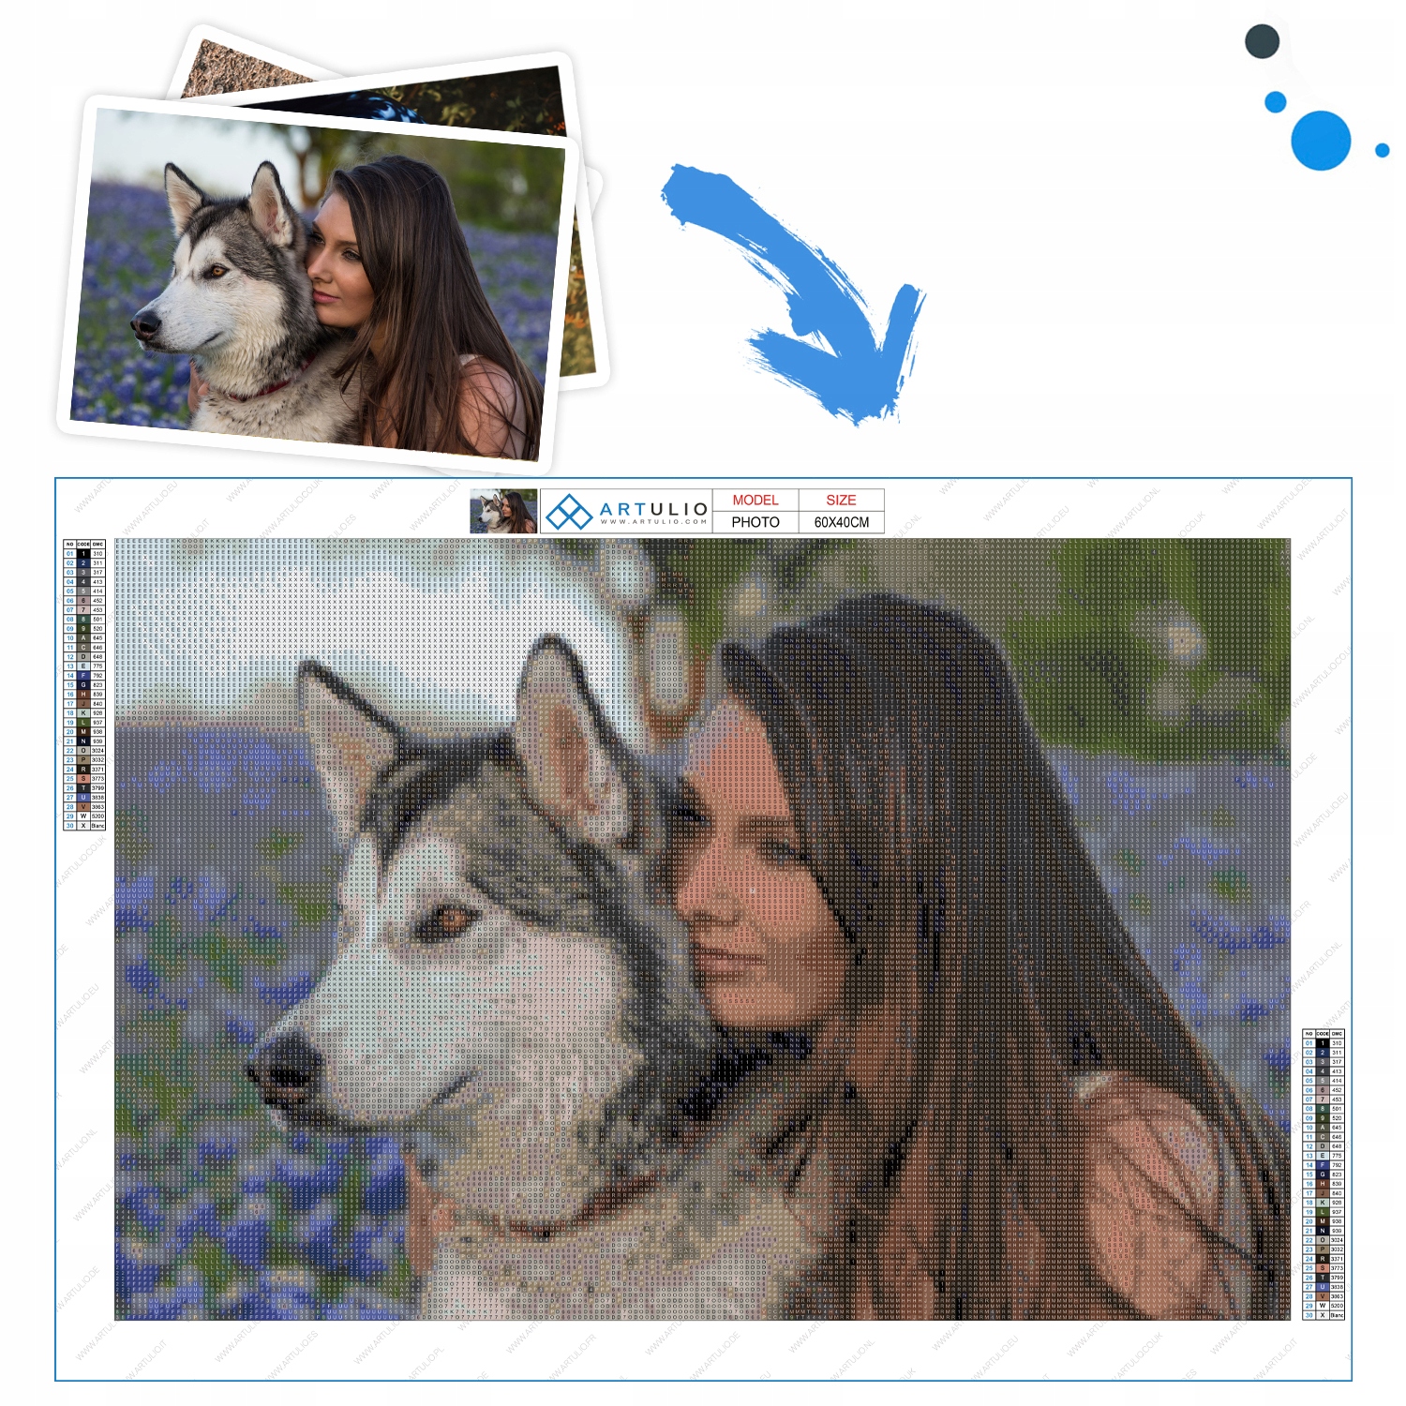Select the 60X40CM size value cell
The image size is (1406, 1406).
pos(841,522)
